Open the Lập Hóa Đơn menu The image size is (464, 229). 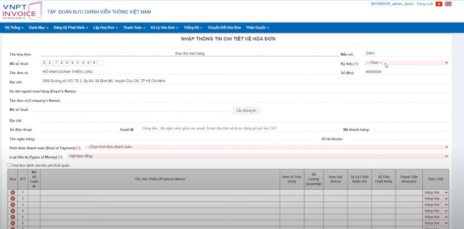point(106,28)
